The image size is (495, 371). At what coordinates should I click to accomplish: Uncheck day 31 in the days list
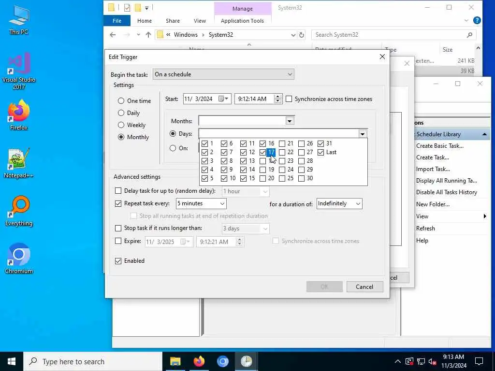pos(321,143)
